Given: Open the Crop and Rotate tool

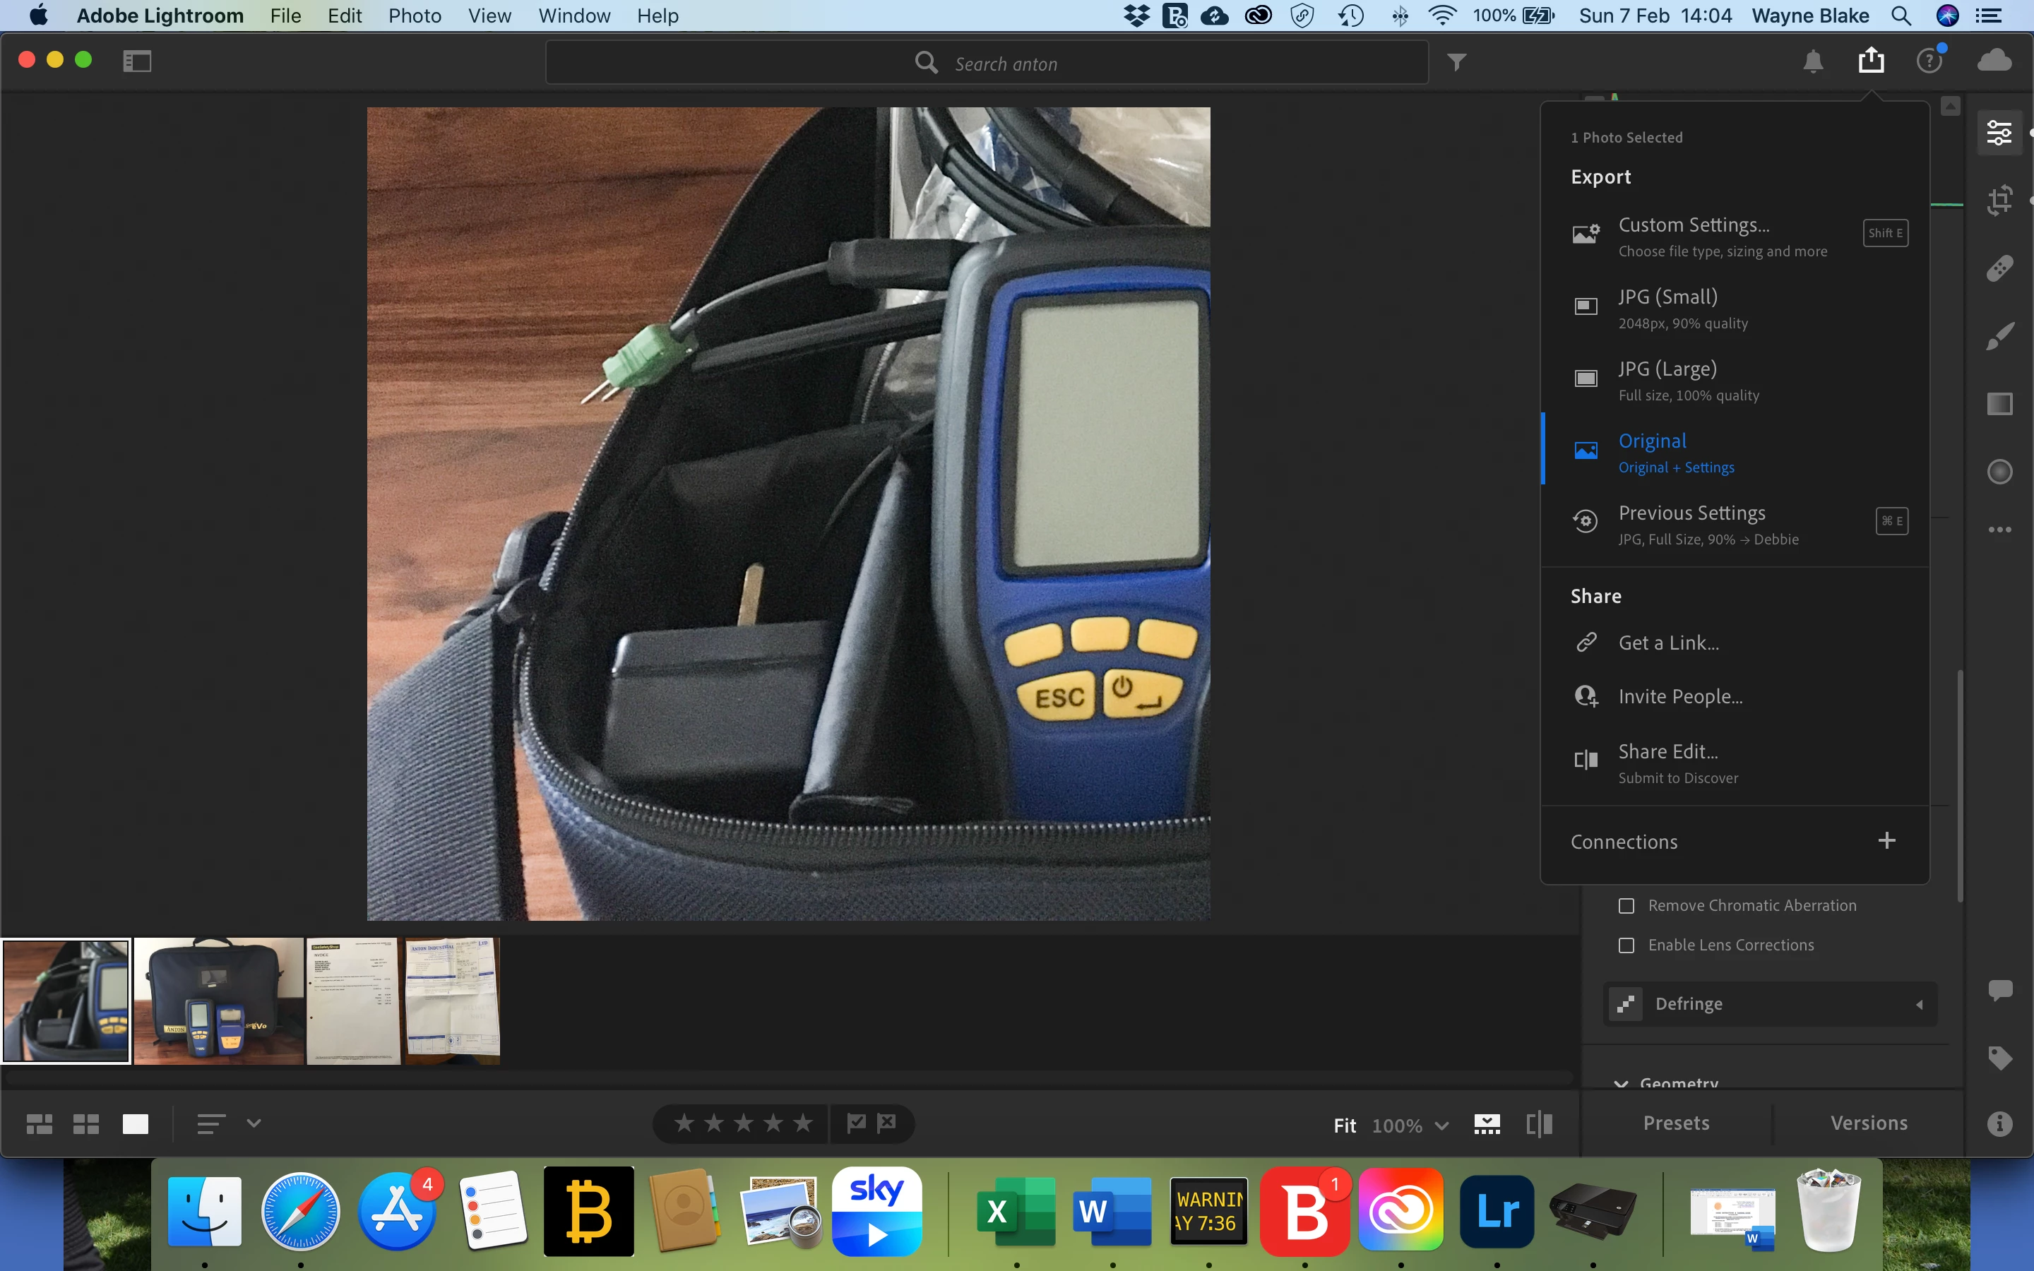Looking at the screenshot, I should pos(1999,200).
